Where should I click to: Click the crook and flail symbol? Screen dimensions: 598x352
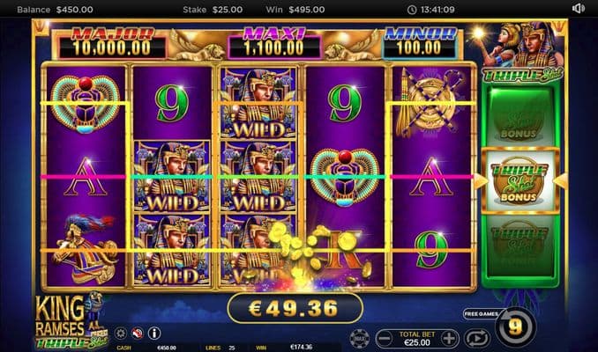point(431,101)
